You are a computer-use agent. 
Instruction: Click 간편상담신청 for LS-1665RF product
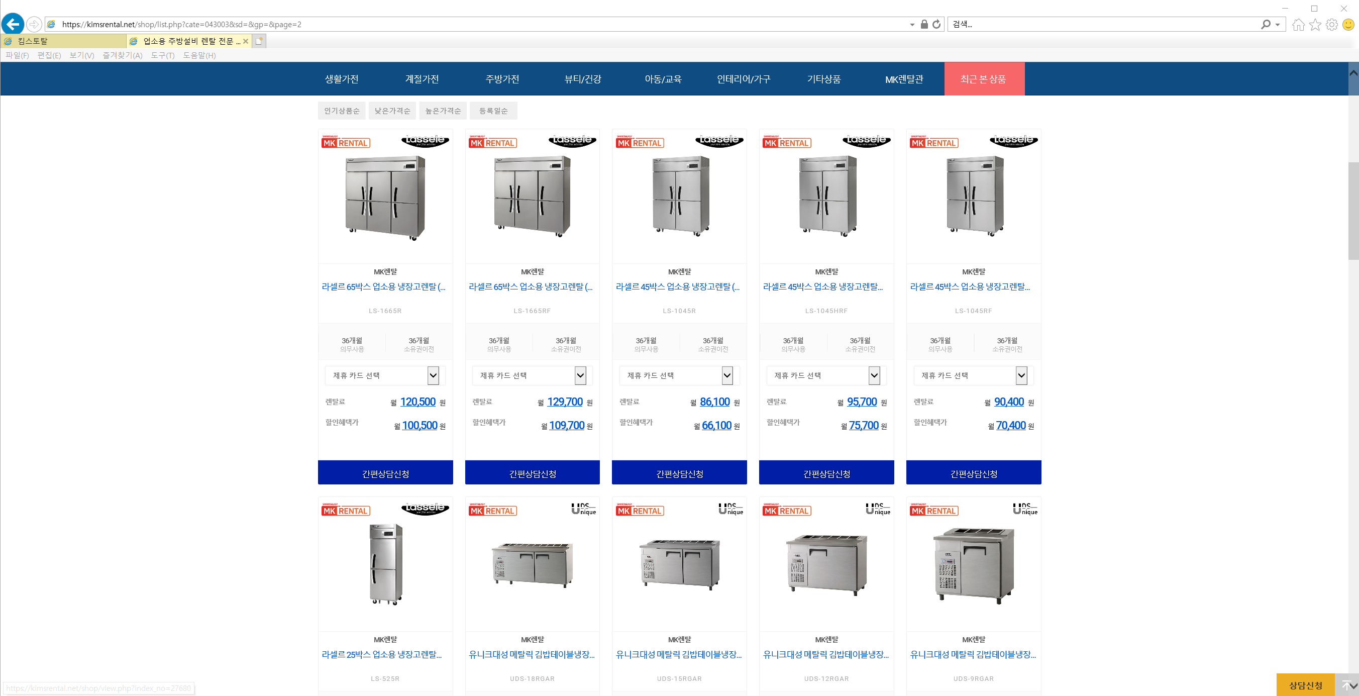533,473
